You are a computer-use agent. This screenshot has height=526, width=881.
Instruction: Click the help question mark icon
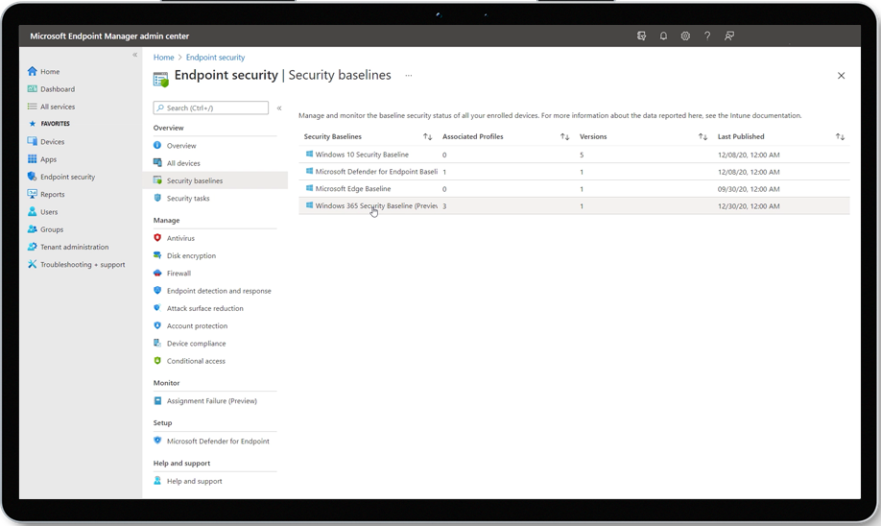coord(707,36)
